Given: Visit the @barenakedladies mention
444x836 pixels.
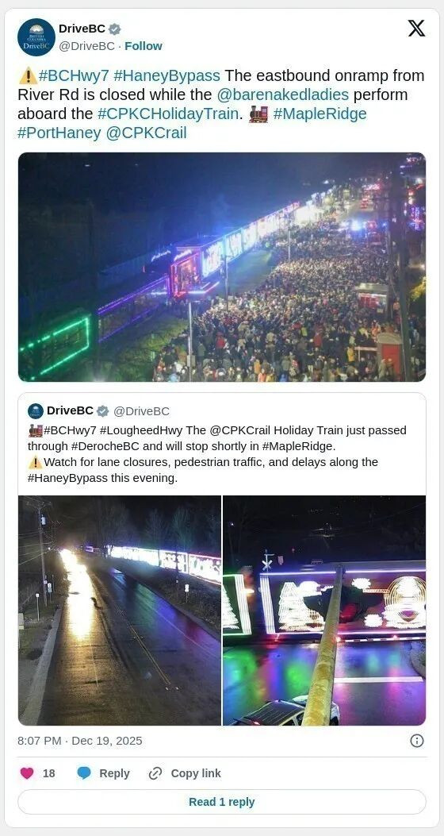Looking at the screenshot, I should click(283, 95).
